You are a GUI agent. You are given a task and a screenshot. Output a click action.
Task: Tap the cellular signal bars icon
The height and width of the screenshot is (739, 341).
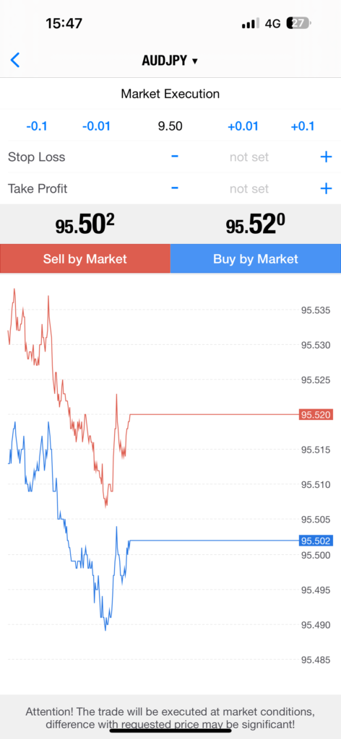250,23
